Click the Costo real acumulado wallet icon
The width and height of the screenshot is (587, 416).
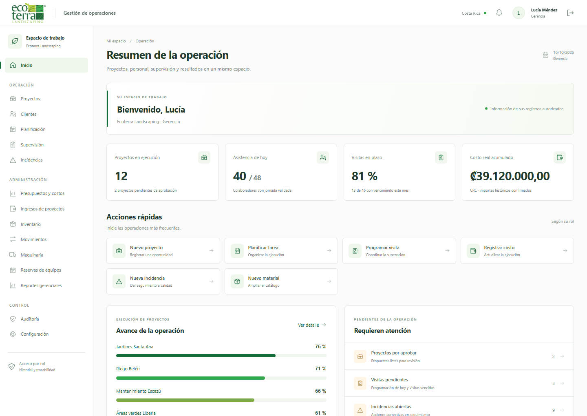(560, 157)
